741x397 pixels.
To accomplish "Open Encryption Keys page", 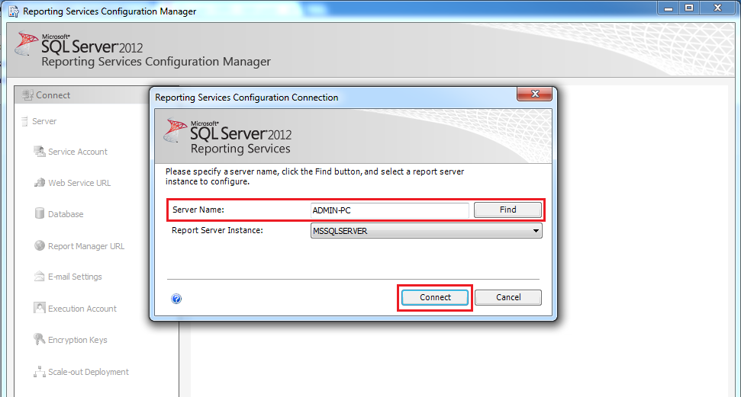I will 78,340.
